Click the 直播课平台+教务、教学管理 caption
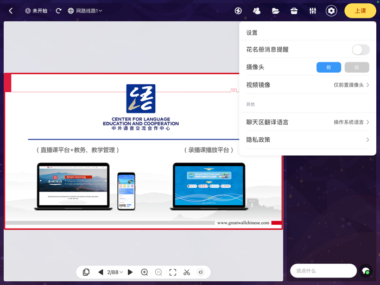 pos(78,150)
